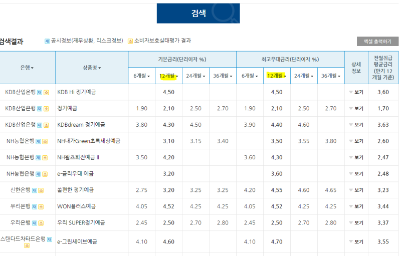The image size is (401, 256).
Task: Select product name NH왈츠회전예금 II
Action: coord(78,157)
